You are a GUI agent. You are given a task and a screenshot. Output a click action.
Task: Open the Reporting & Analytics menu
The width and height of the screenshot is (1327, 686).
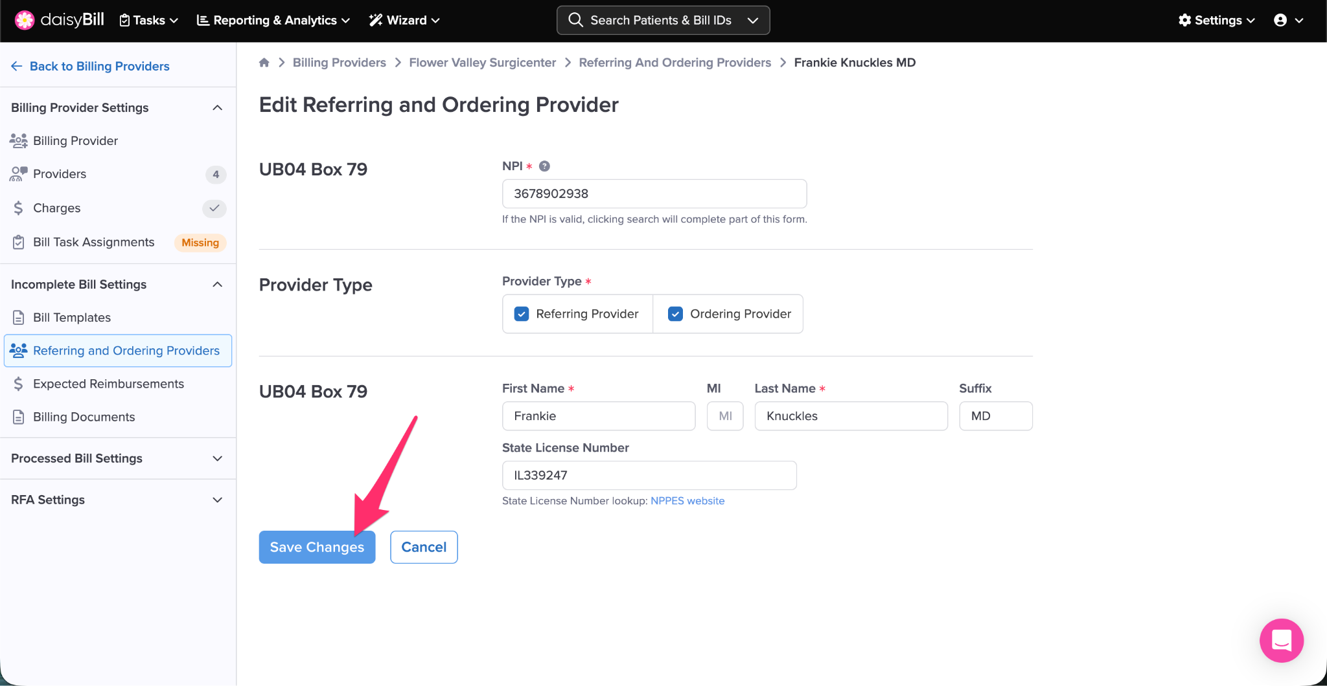click(273, 20)
